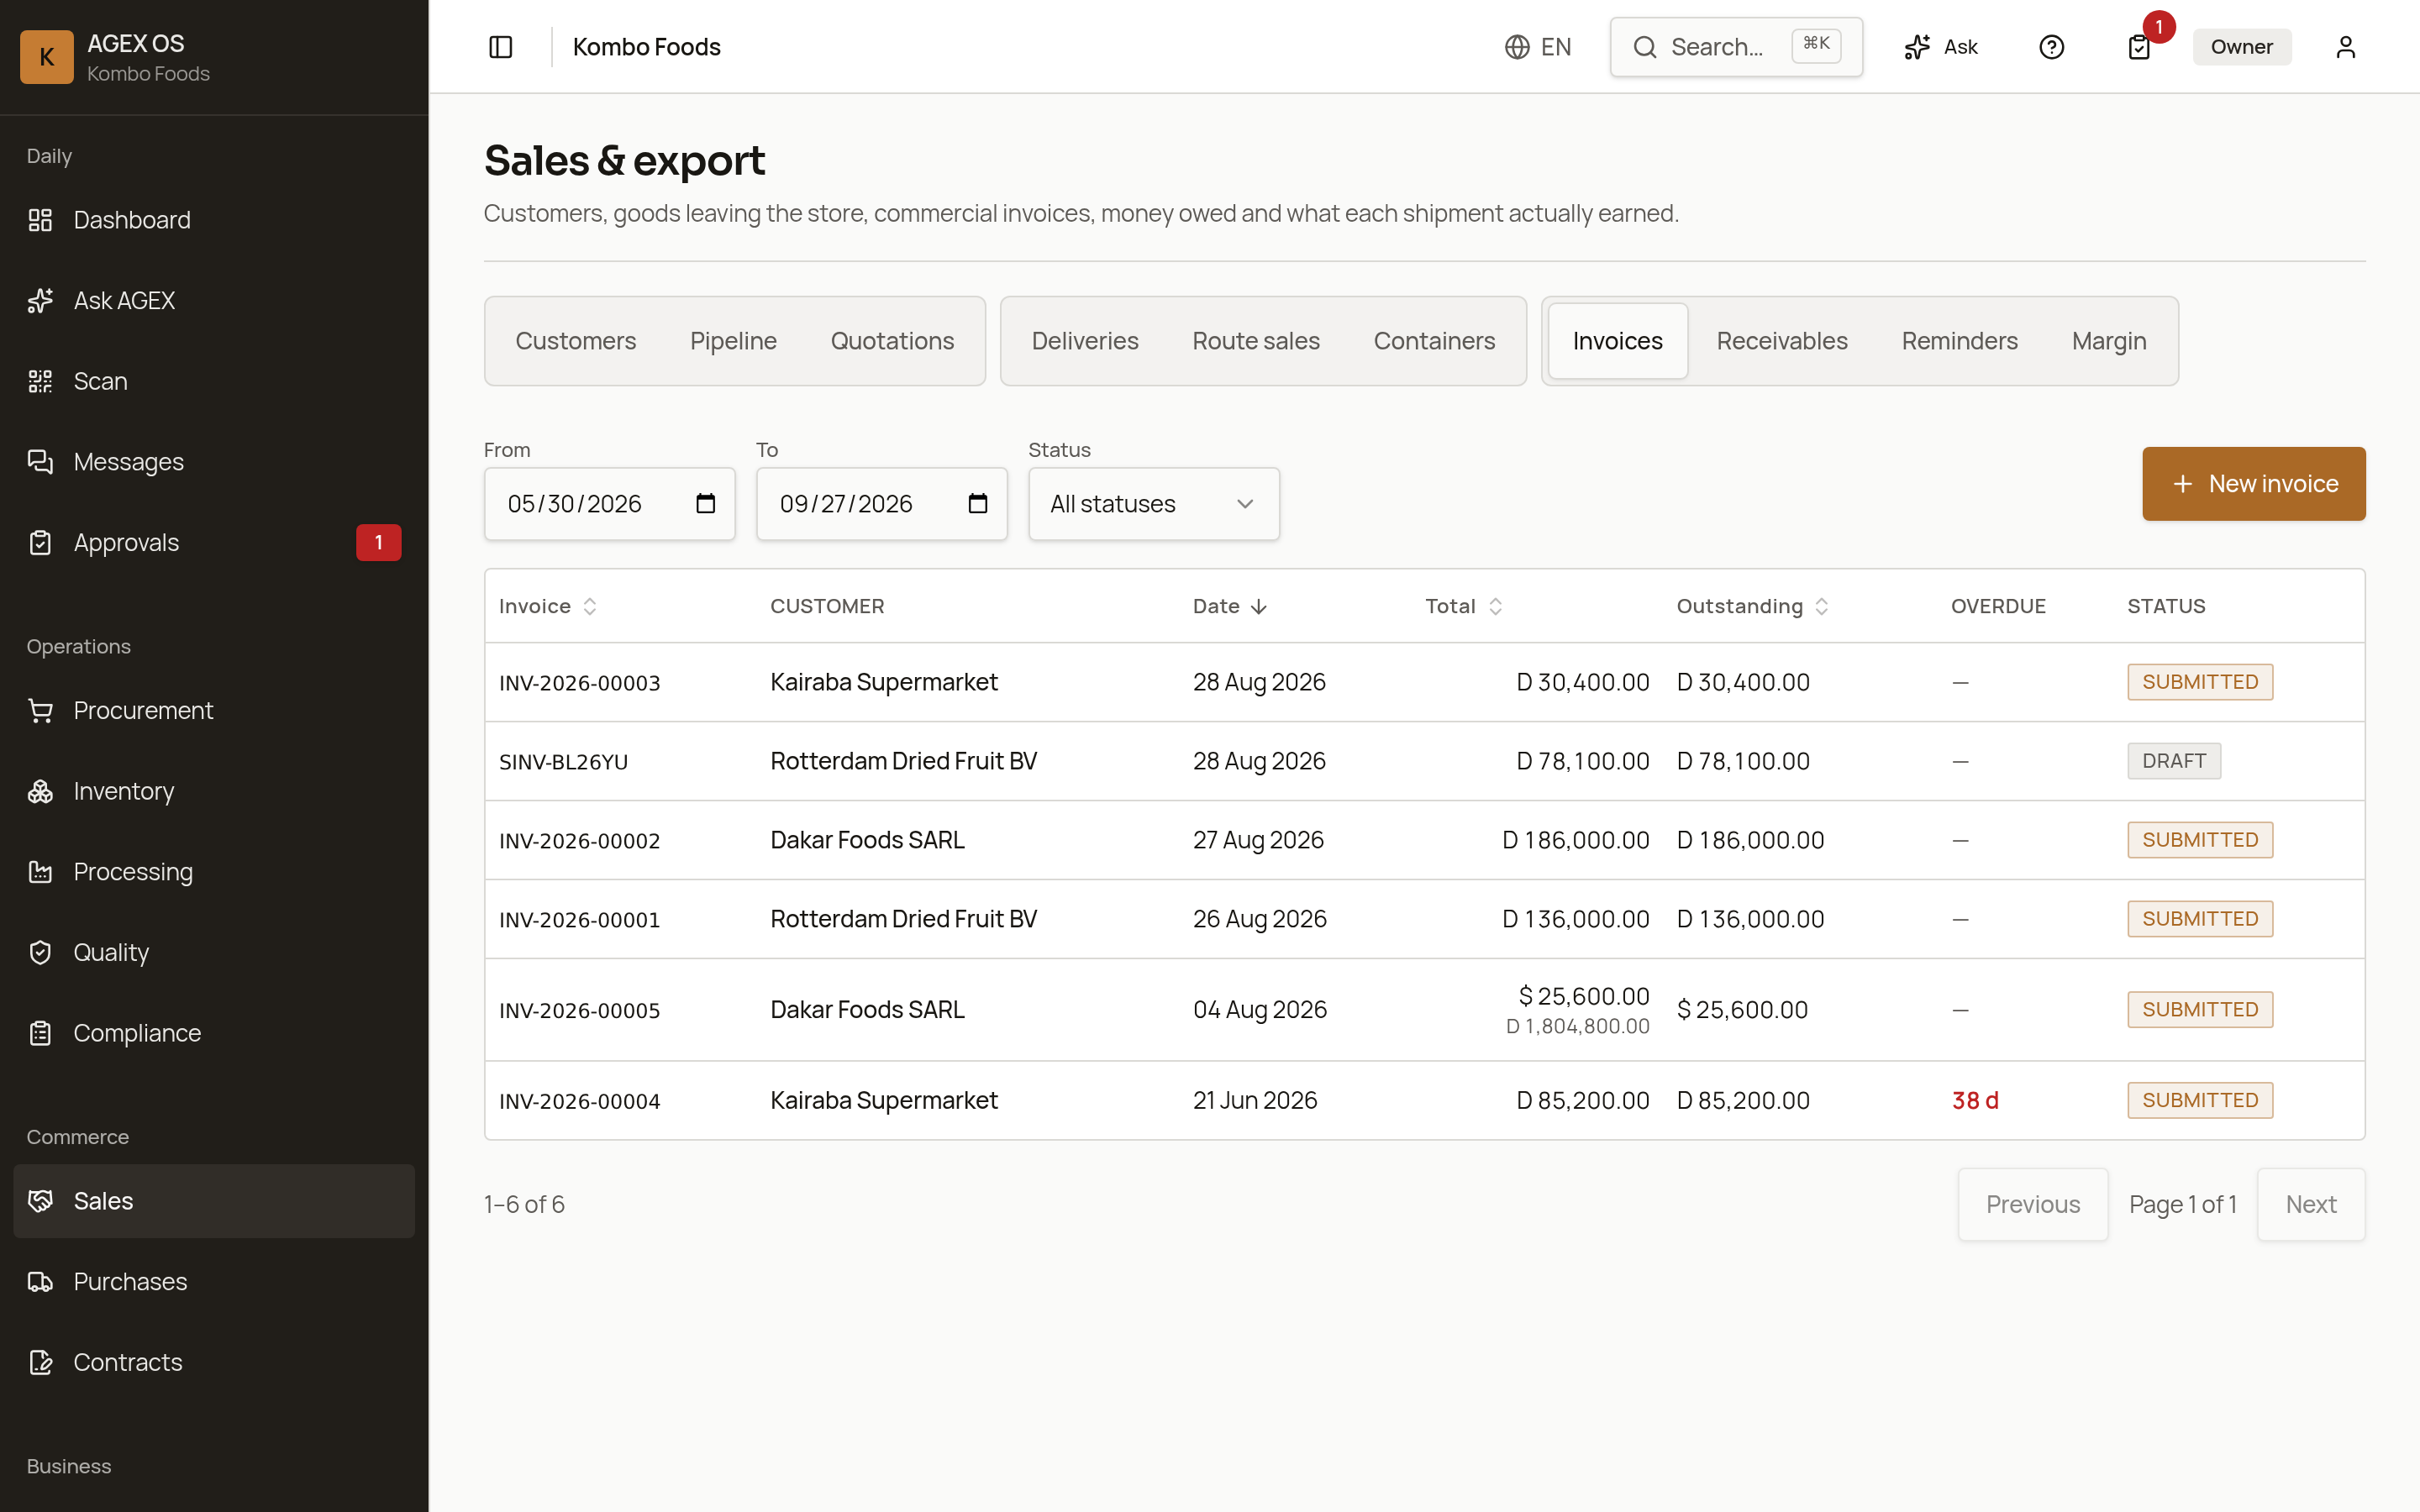Click SUBMITTED badge for INV-2026-00002
This screenshot has width=2420, height=1512.
[2199, 840]
